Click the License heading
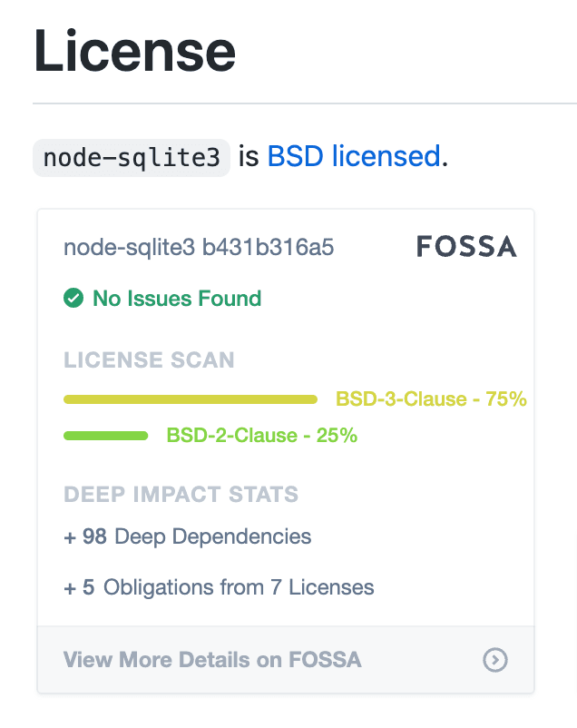The height and width of the screenshot is (728, 577). (x=135, y=52)
